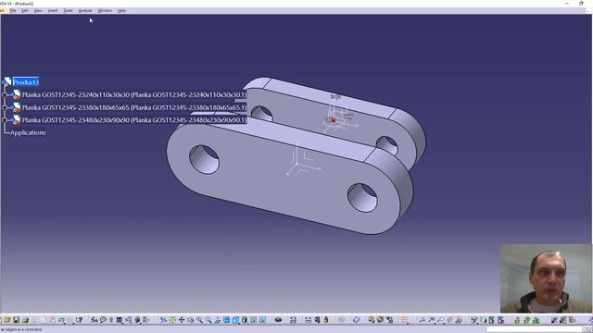Select the Pan tool

coord(182,320)
